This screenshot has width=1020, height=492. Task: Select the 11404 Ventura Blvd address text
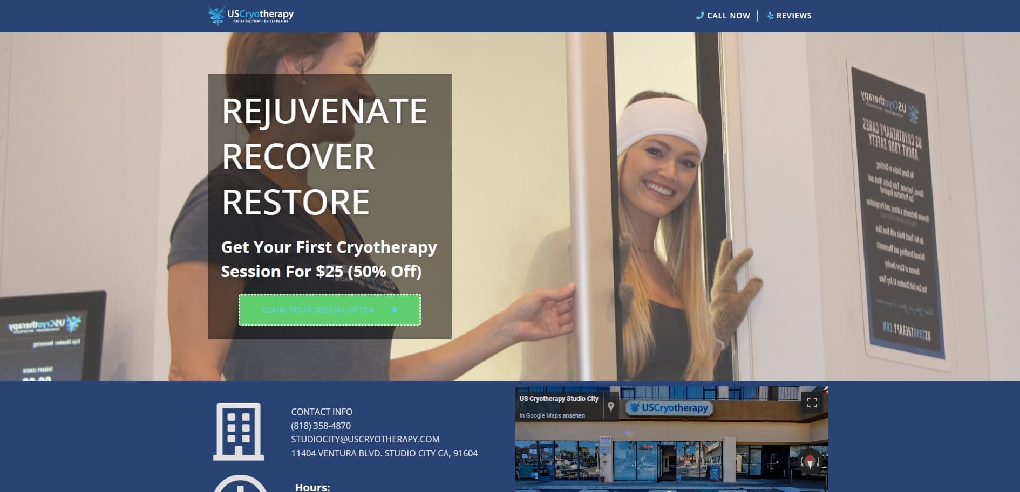384,453
